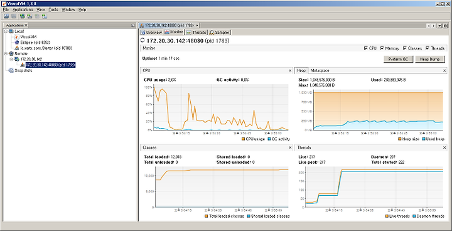Click the Eclipse sphere icon in tree

coord(17,43)
